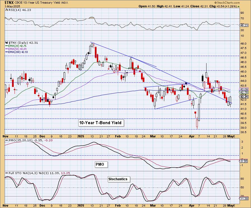Click the 50 label on Stochastics axis

coord(242,188)
